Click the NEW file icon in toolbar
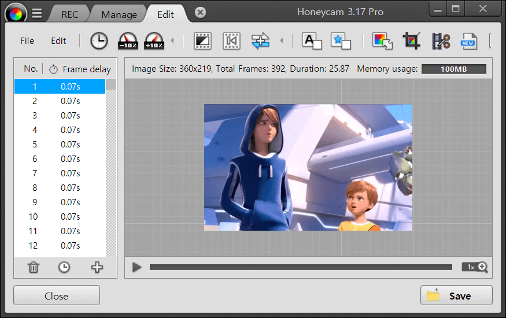Viewport: 506px width, 318px height. coord(468,40)
